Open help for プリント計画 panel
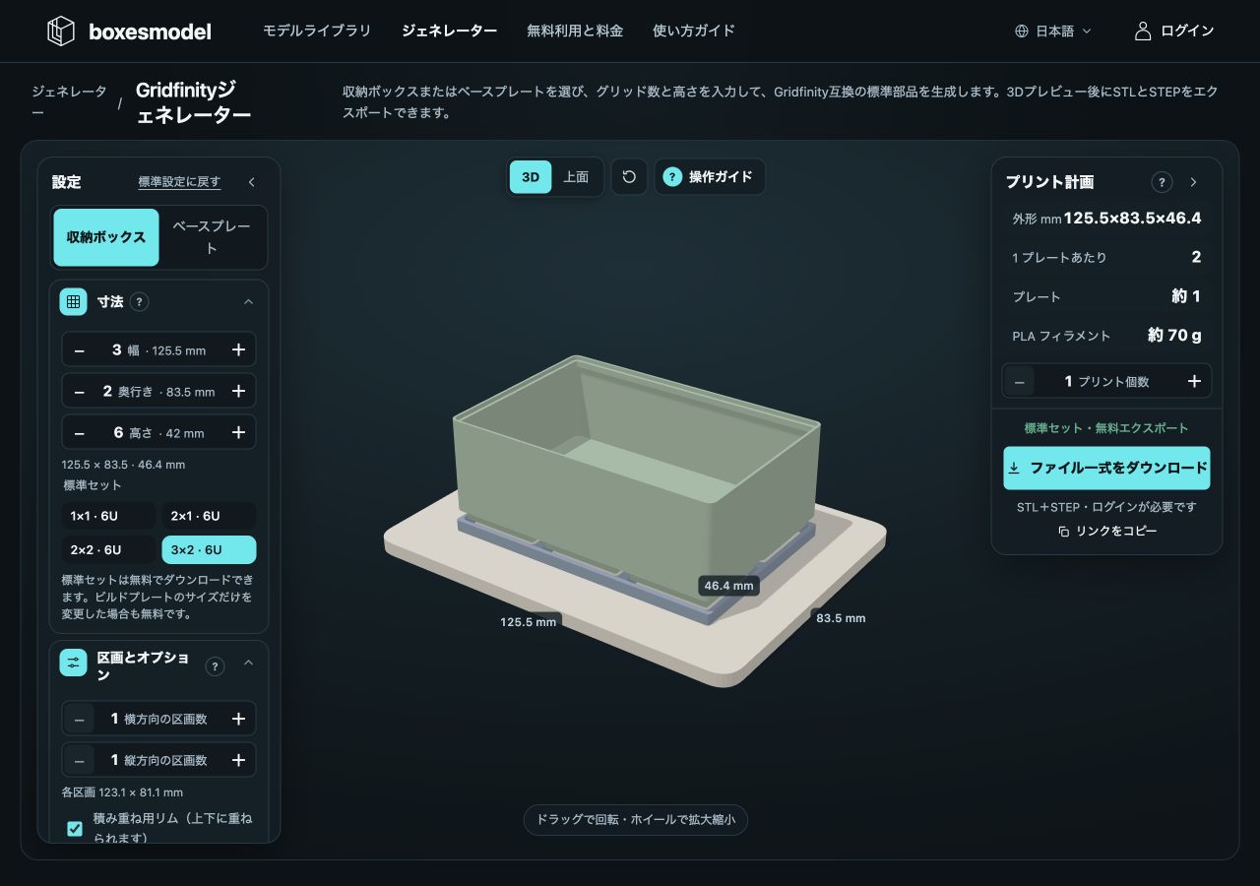The image size is (1260, 886). pyautogui.click(x=1162, y=182)
